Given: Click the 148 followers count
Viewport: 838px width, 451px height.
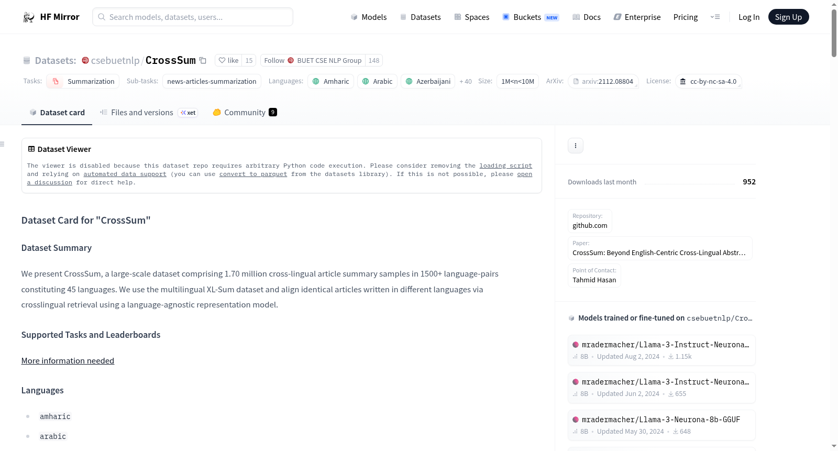Looking at the screenshot, I should coord(374,60).
